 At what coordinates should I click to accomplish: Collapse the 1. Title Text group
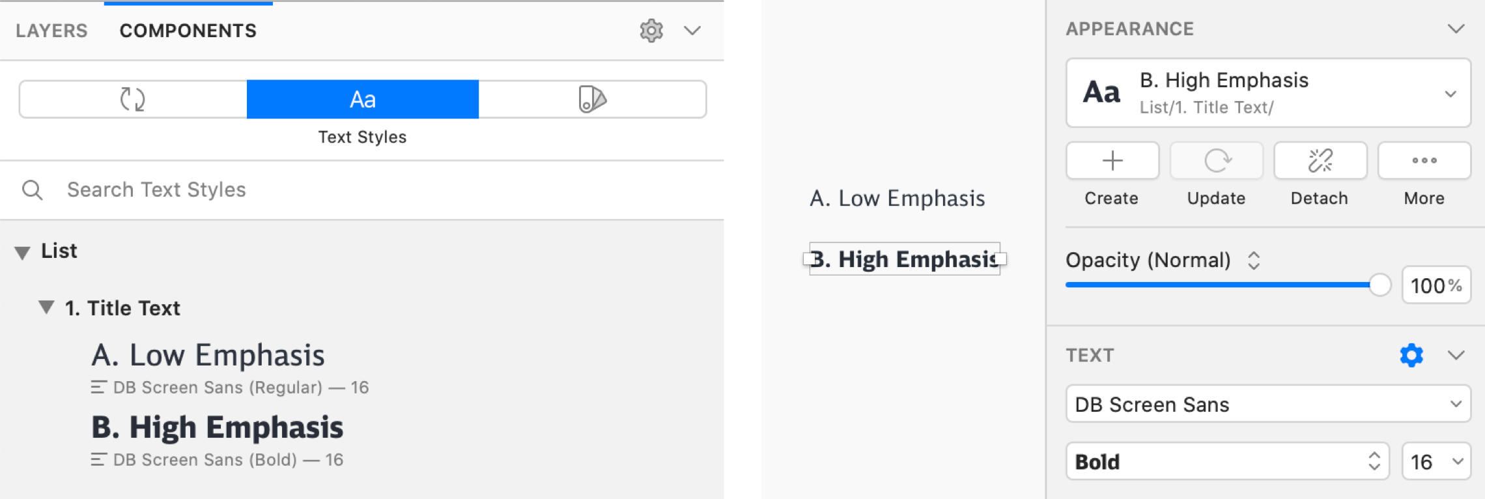(46, 307)
